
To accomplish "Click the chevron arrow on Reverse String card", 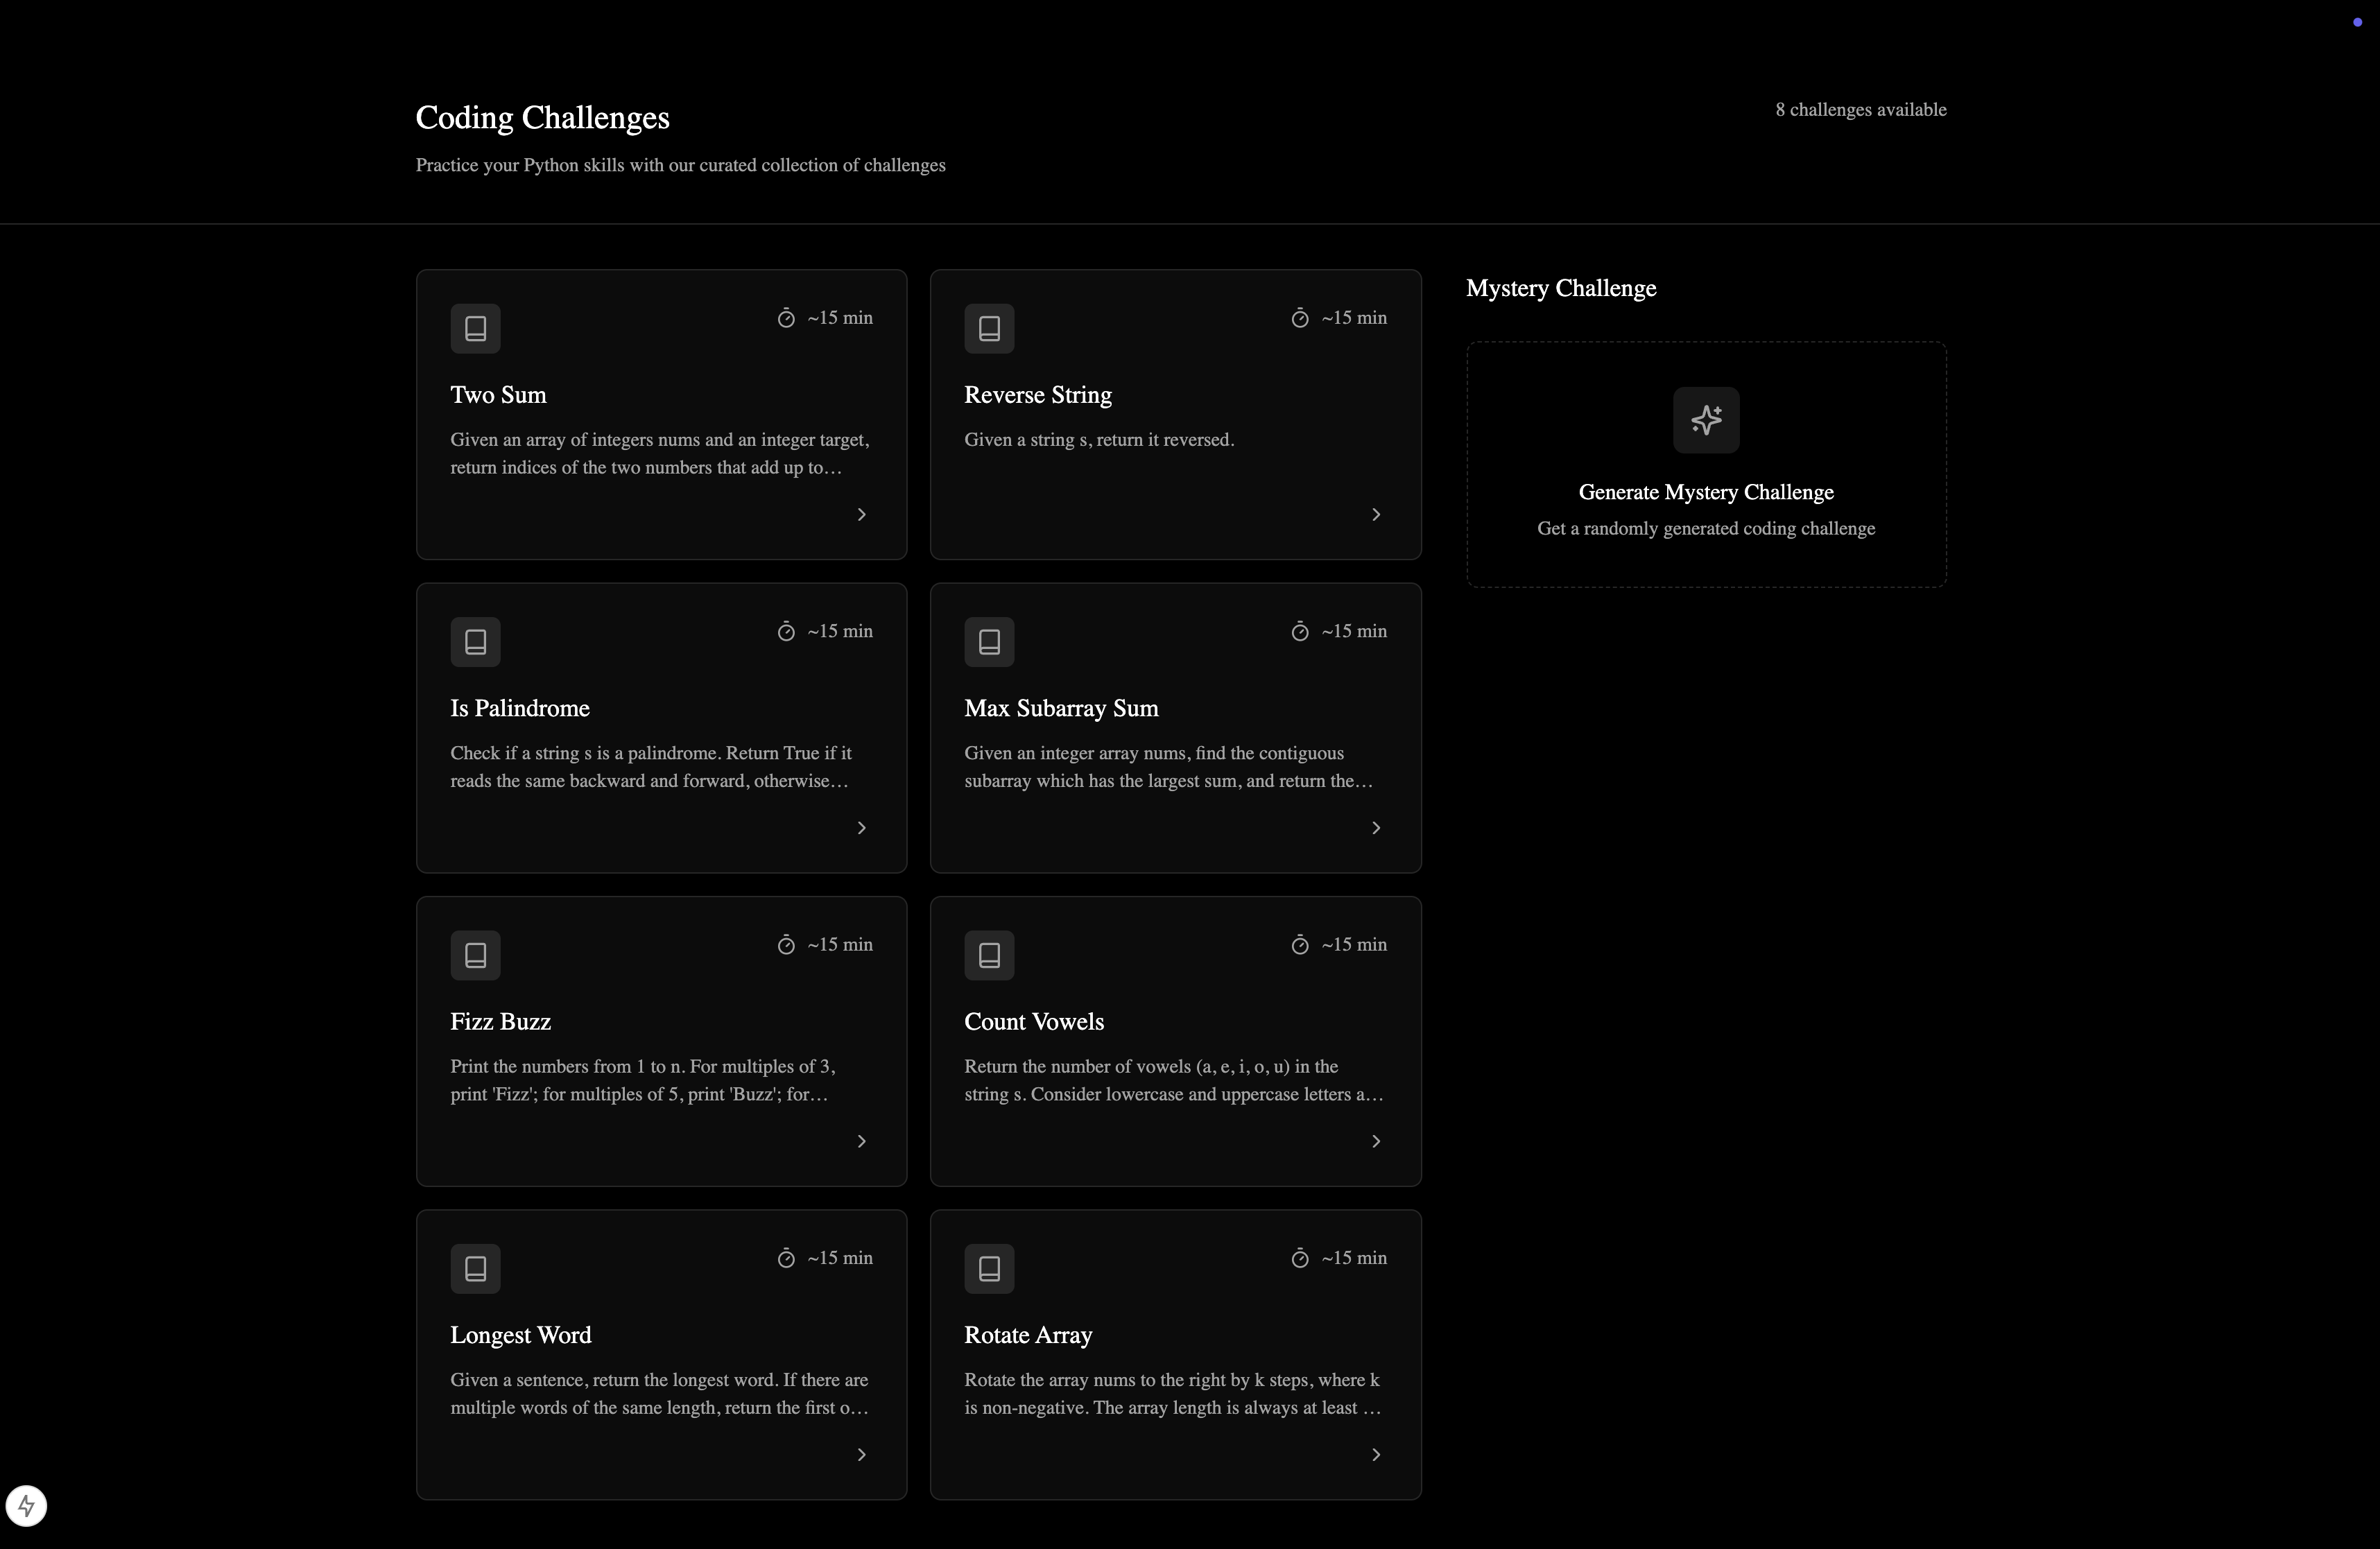I will point(1375,514).
